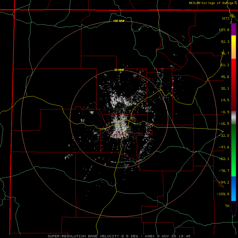The width and height of the screenshot is (238, 238).
Task: Click the 92.3 velocity scale value
Action: point(225,42)
